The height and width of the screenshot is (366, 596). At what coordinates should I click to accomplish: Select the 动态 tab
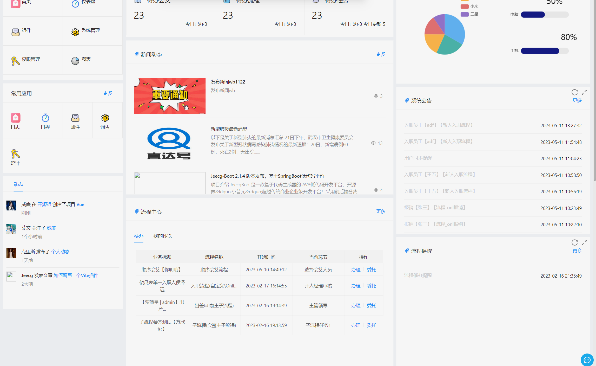click(18, 184)
